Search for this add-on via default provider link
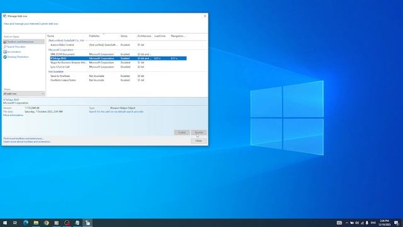Screen dimensions: 403x227 point(116,112)
